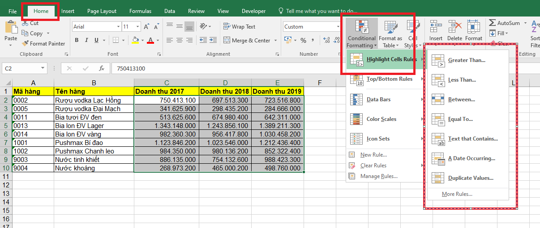Click Manage Rules in the menu
Screen dimensions: 540x228
pyautogui.click(x=378, y=176)
